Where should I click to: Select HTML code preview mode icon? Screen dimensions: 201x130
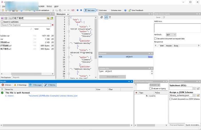[x=106, y=17]
